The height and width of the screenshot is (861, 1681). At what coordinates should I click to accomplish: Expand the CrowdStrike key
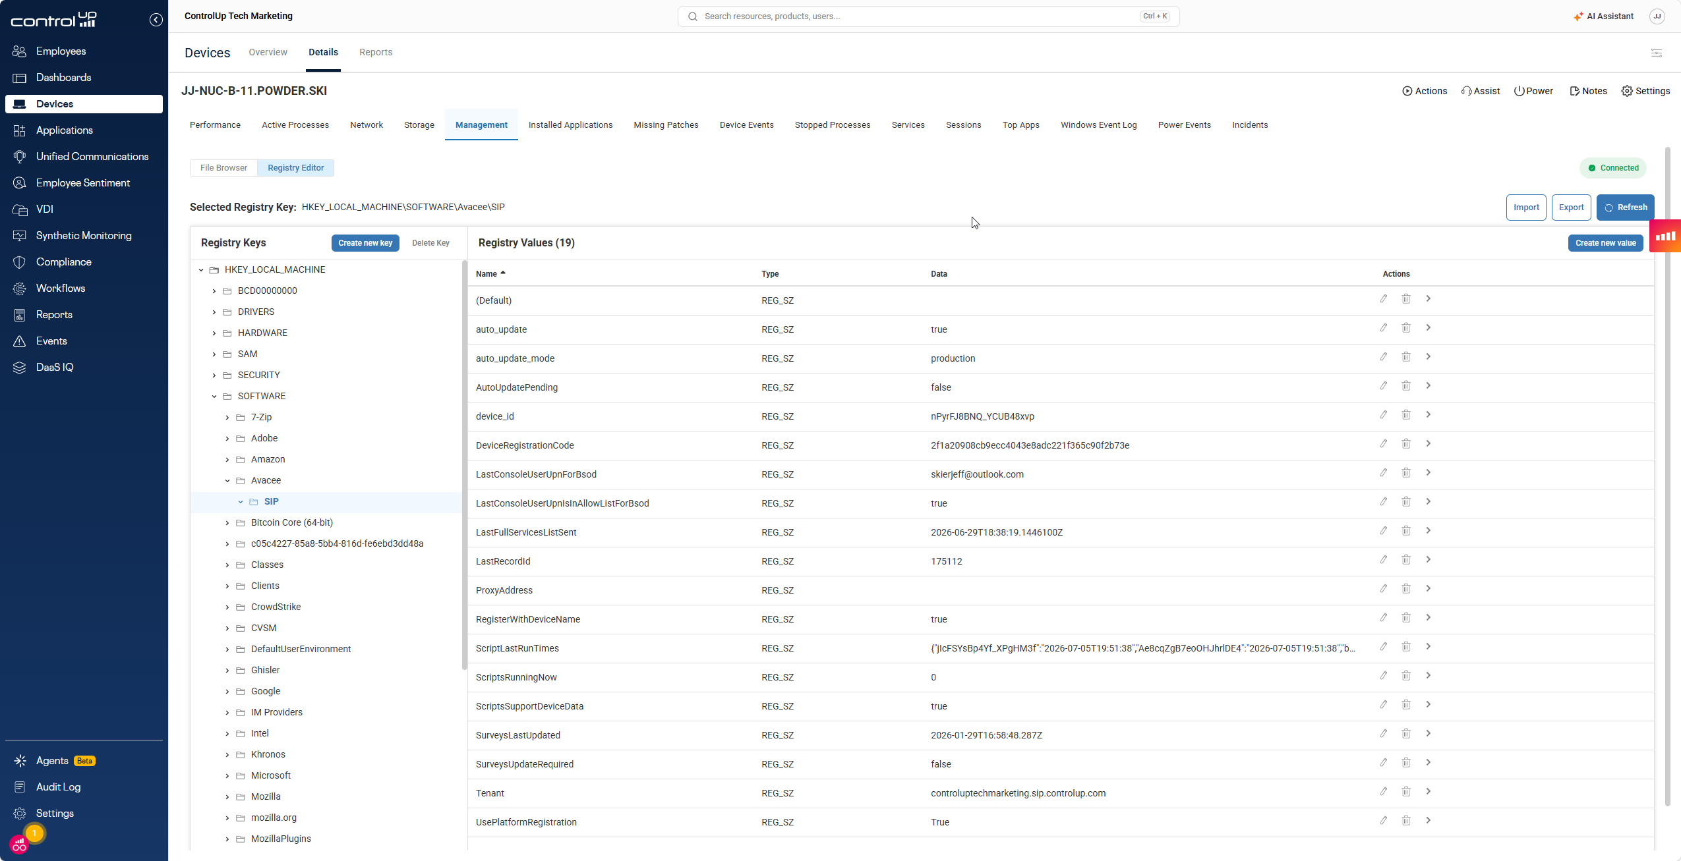click(x=227, y=607)
